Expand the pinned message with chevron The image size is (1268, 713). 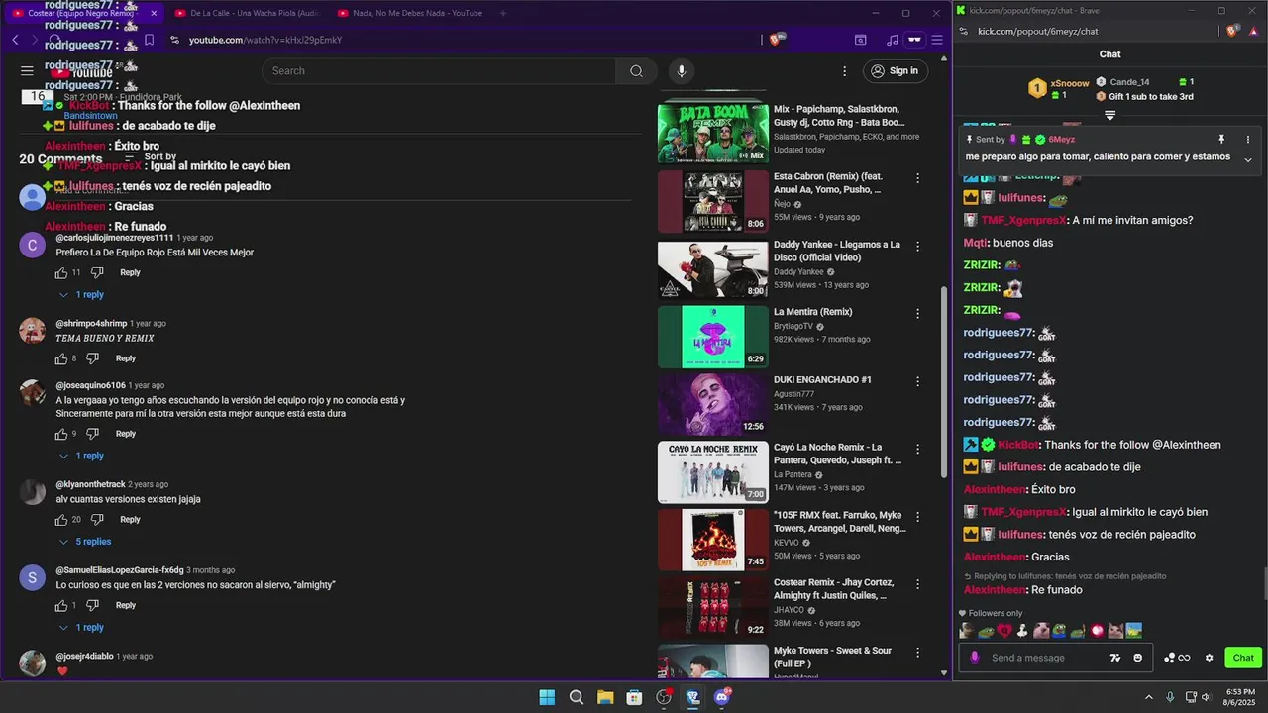[1247, 159]
